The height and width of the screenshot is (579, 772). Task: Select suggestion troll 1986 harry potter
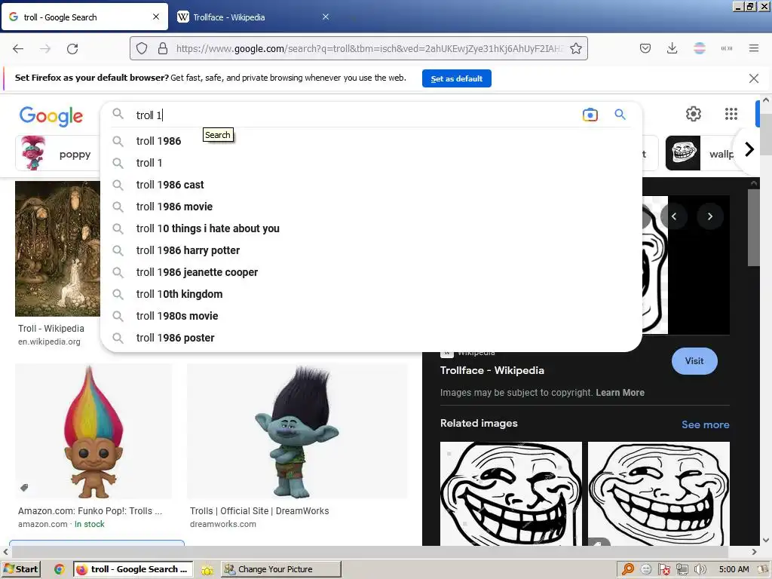click(x=371, y=250)
